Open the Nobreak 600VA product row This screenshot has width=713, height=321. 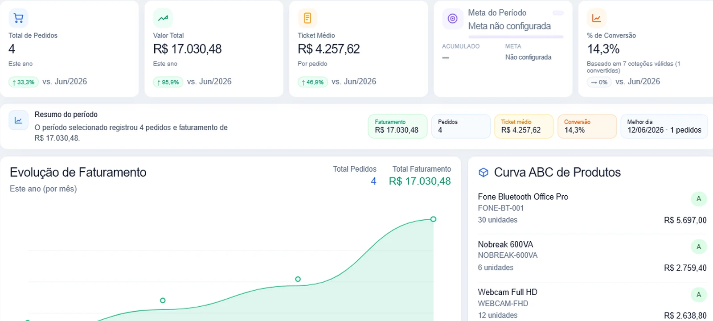coord(592,256)
